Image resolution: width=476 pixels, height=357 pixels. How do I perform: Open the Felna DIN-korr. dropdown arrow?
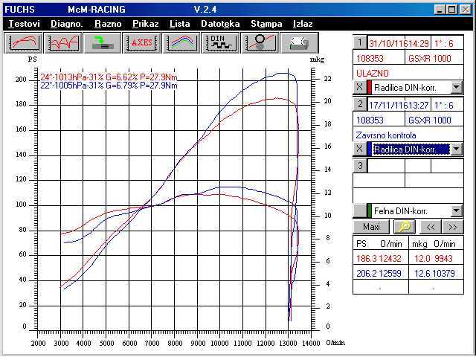click(457, 211)
